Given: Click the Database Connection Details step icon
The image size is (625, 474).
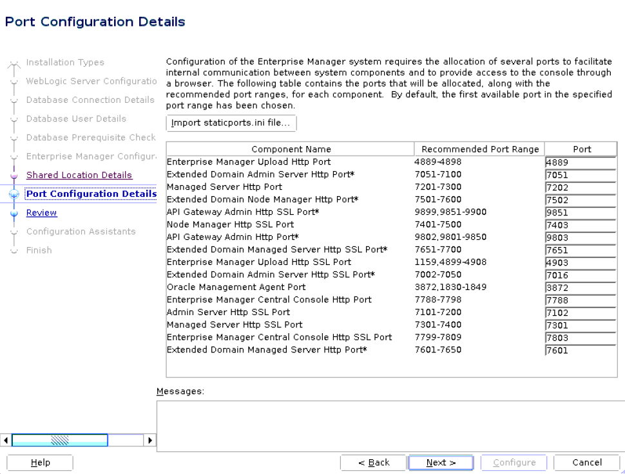Looking at the screenshot, I should click(14, 100).
